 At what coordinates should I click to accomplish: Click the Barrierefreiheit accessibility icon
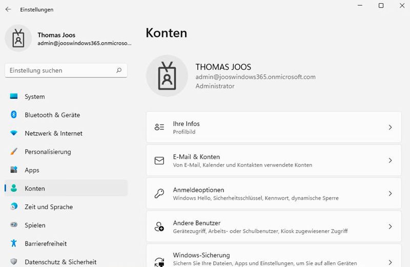coord(14,243)
